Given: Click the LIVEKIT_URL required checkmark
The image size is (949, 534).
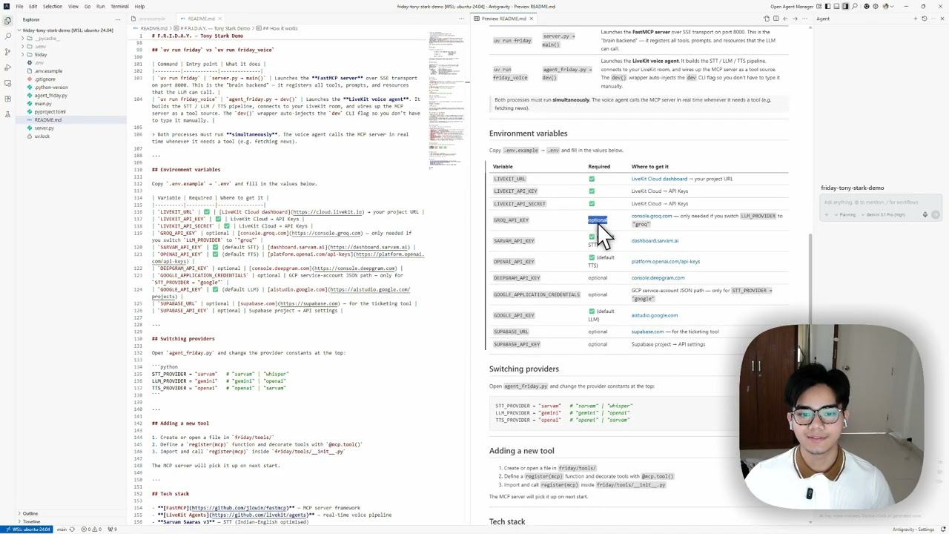Looking at the screenshot, I should tap(592, 179).
